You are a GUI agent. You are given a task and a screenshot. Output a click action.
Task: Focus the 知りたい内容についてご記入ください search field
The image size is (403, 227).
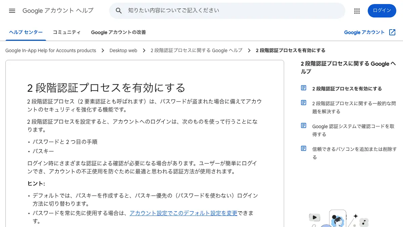point(227,11)
